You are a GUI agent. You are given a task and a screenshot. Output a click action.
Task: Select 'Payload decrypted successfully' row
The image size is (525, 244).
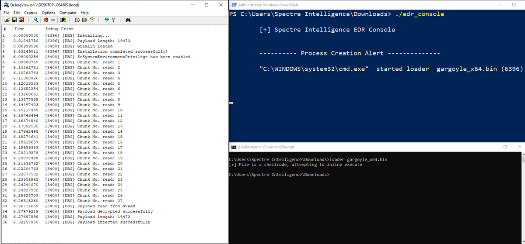click(114, 211)
